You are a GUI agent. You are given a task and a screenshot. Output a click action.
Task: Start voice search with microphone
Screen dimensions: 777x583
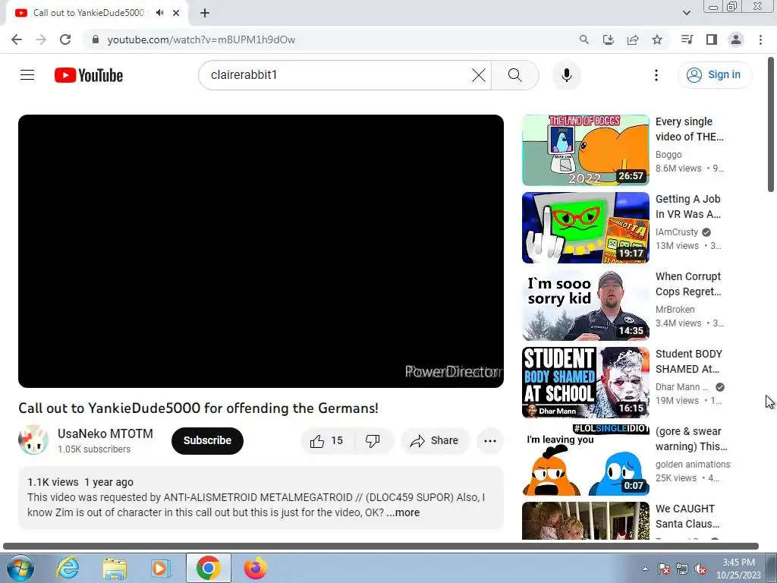pos(566,75)
